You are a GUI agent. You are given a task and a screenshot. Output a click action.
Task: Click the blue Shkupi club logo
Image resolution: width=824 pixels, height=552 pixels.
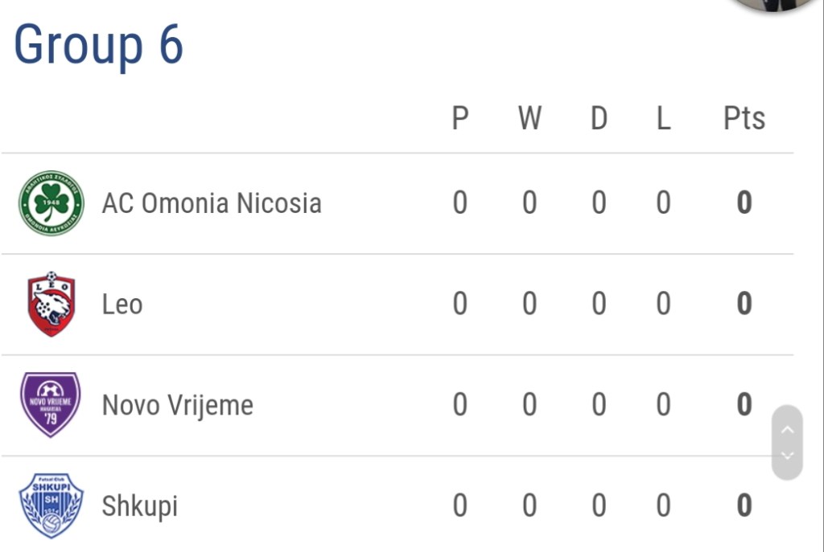click(x=51, y=505)
